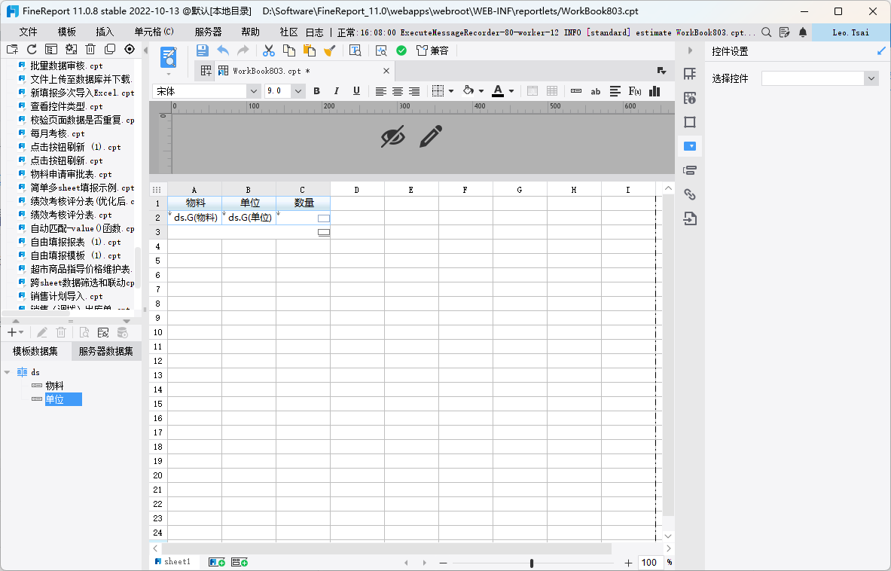Cut the selected cell content
The image size is (891, 571).
point(269,50)
